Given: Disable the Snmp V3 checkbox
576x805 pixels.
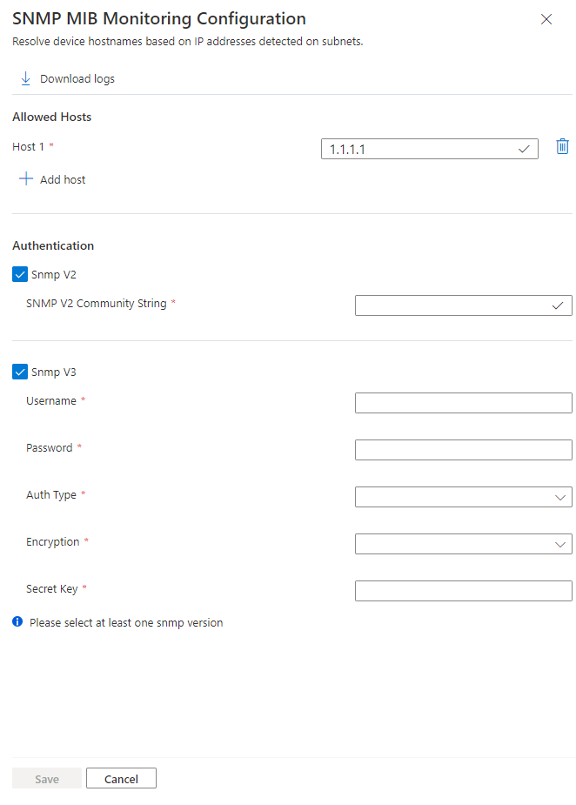Looking at the screenshot, I should [x=19, y=372].
